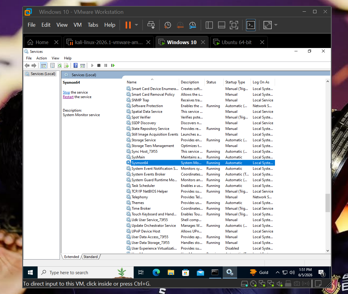348x294 pixels.
Task: Open the VMware VM menu
Action: [x=78, y=25]
